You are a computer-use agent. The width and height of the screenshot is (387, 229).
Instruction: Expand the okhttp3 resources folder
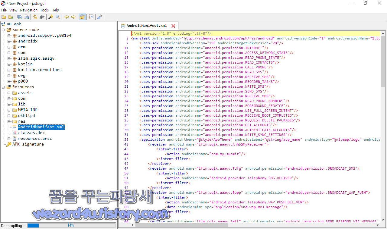tap(9, 116)
